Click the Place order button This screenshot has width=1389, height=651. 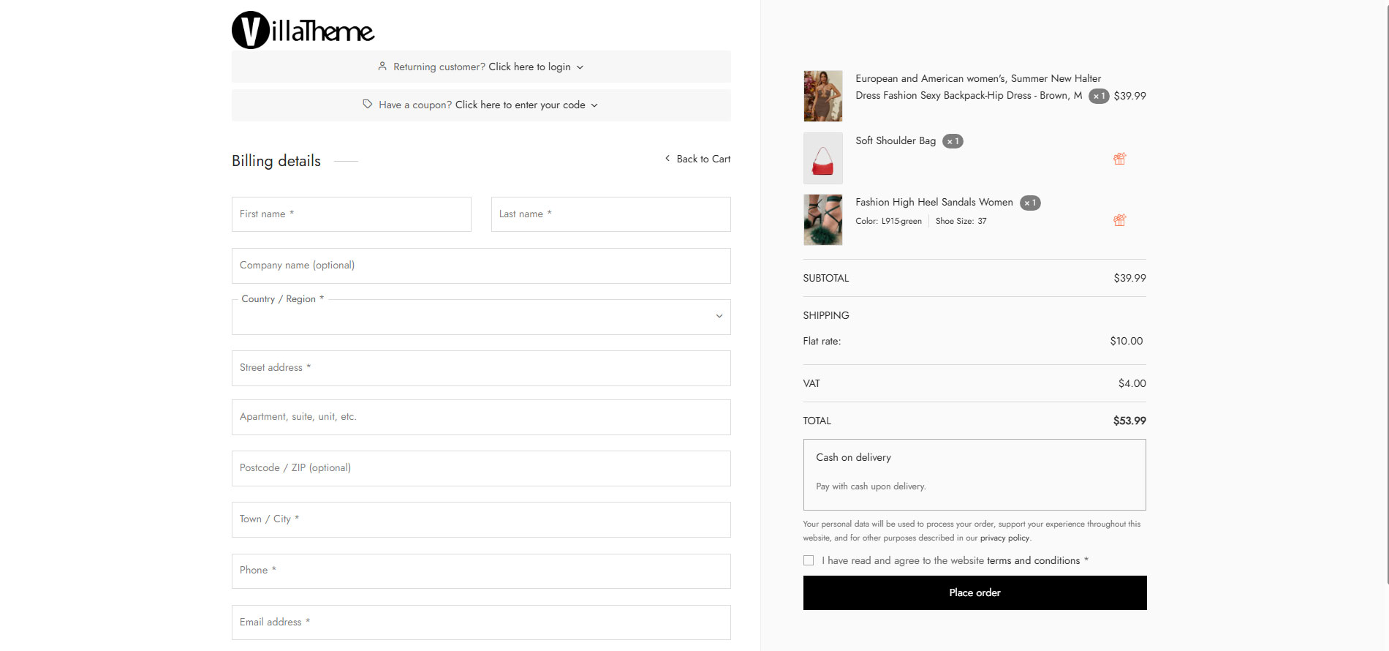(974, 592)
